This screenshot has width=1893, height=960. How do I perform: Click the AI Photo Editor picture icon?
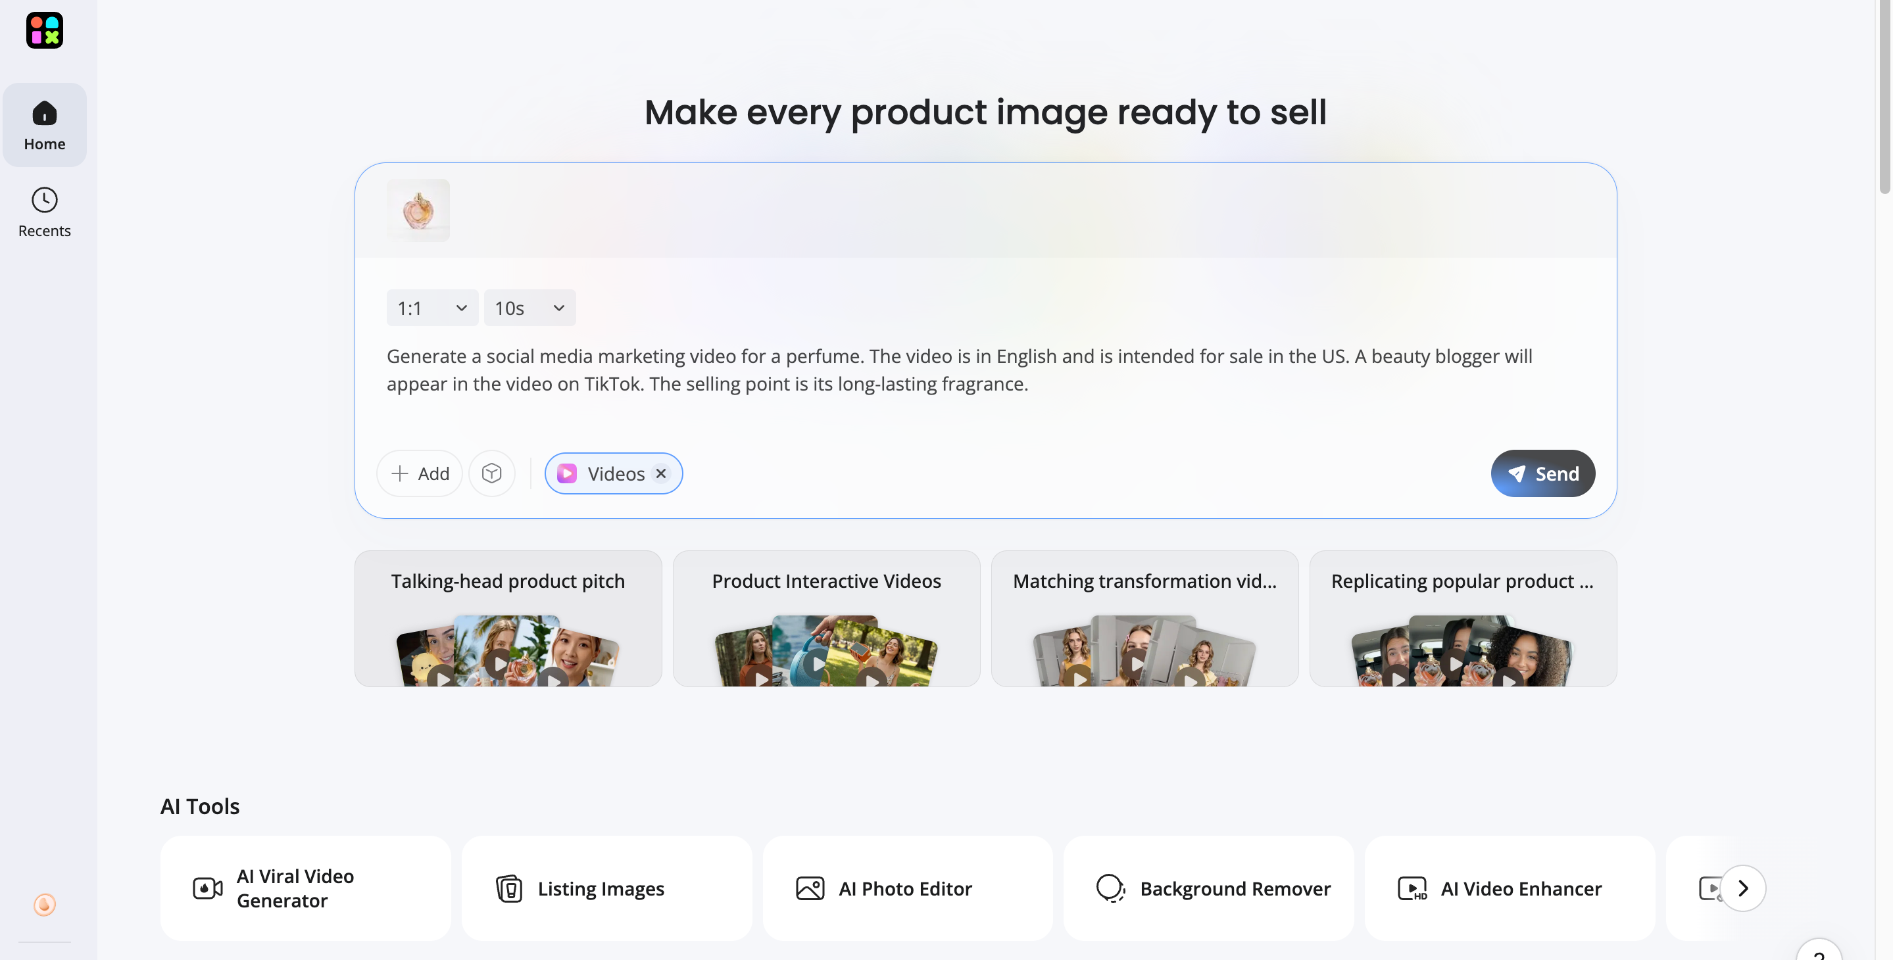(x=810, y=888)
